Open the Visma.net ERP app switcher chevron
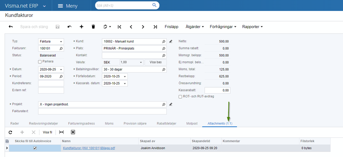The image size is (343, 157). coord(44,6)
